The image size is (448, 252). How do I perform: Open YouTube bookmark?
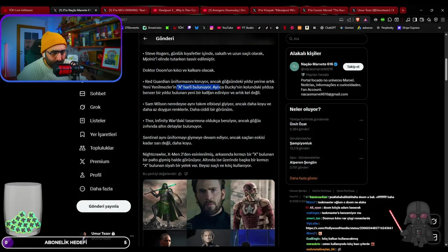click(225, 28)
